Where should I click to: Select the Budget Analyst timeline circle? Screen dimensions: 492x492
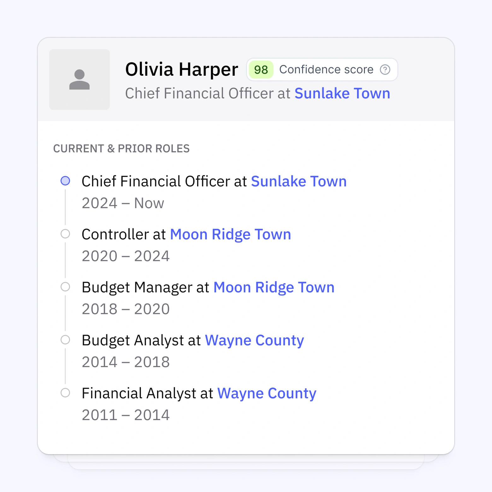point(65,340)
